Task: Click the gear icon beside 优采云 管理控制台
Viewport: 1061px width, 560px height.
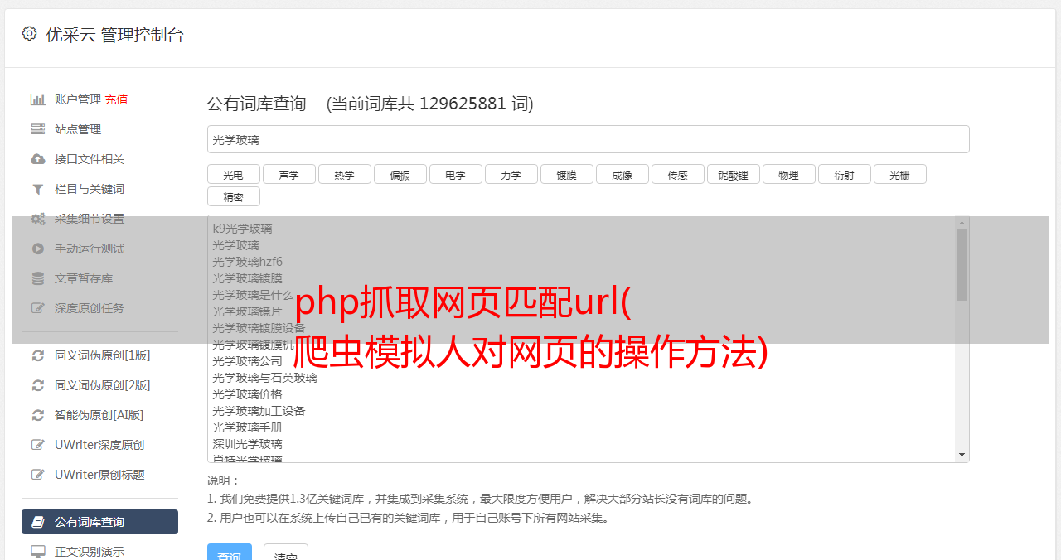Action: pos(30,34)
